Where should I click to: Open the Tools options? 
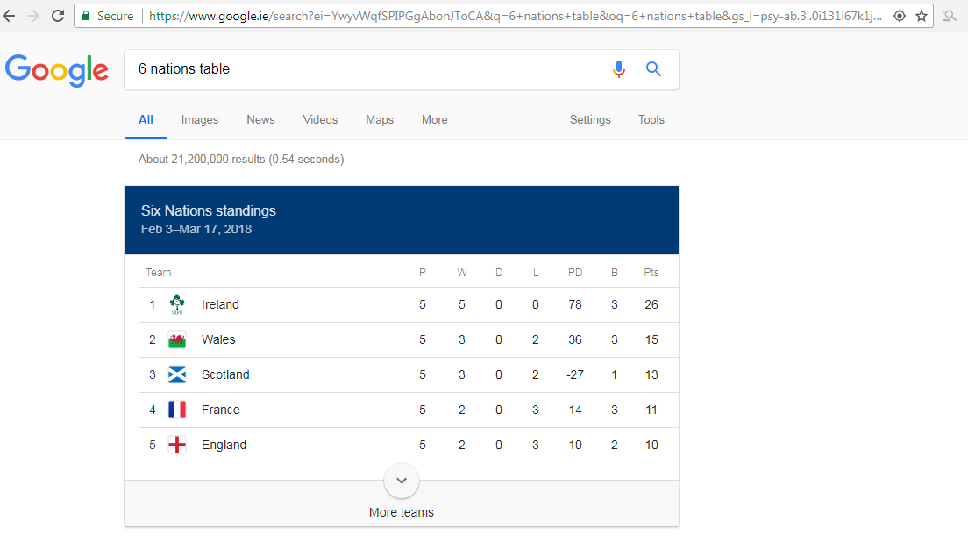[651, 120]
